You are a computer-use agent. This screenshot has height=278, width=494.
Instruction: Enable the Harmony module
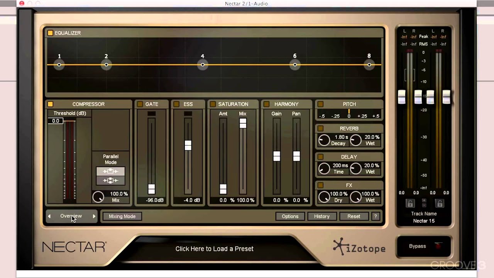click(266, 104)
